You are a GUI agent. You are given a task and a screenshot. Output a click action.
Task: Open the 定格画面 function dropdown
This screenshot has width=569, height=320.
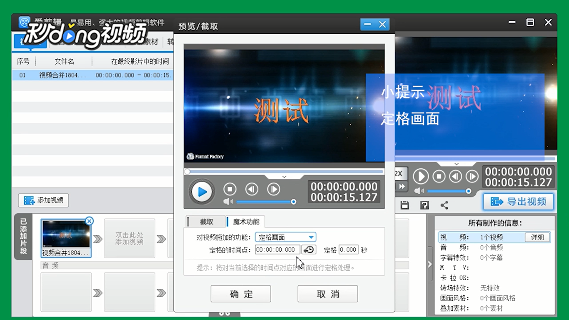311,237
